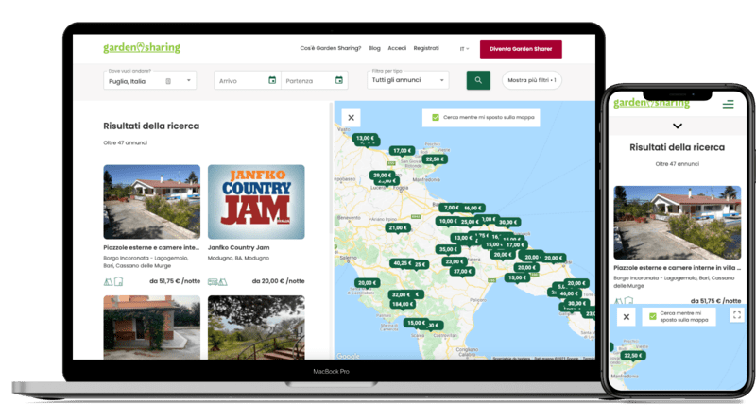Image resolution: width=756 pixels, height=419 pixels.
Task: Click camper icon under Janfko Country Jam
Action: pos(213,282)
